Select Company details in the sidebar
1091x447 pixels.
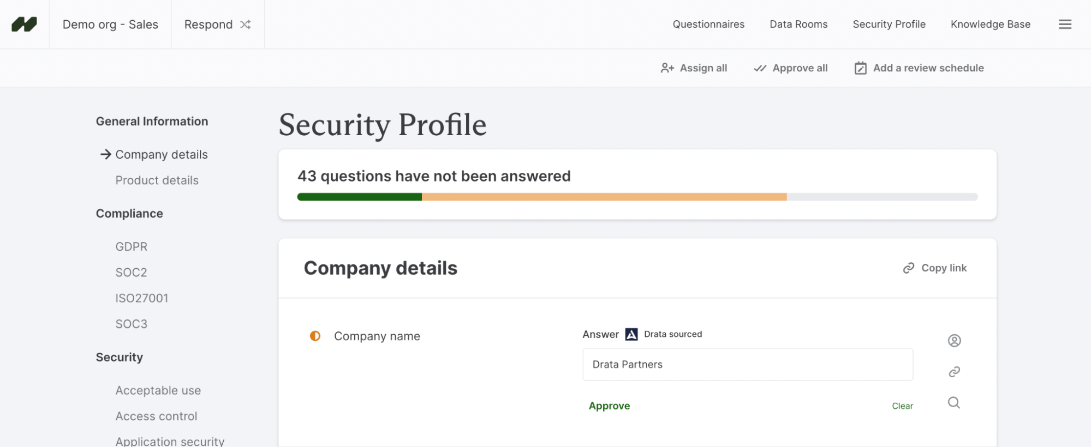(x=162, y=154)
